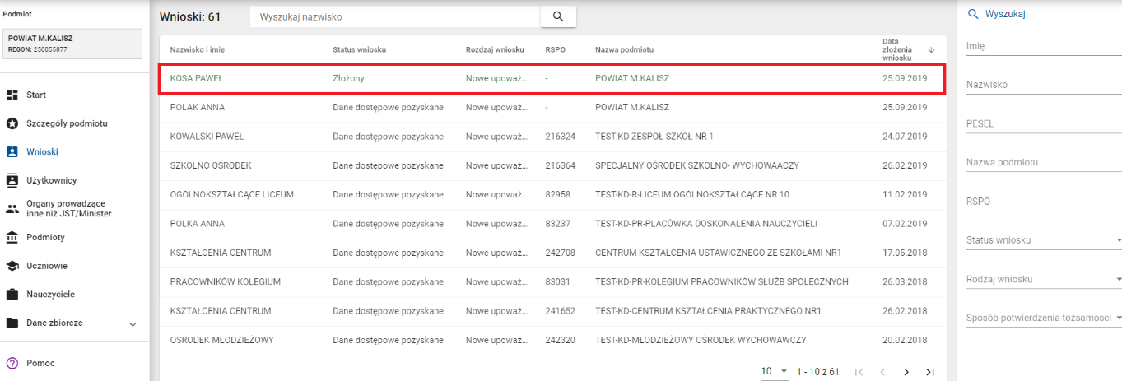This screenshot has height=381, width=1122.
Task: Click the Wyszukaj filter button
Action: coord(995,14)
